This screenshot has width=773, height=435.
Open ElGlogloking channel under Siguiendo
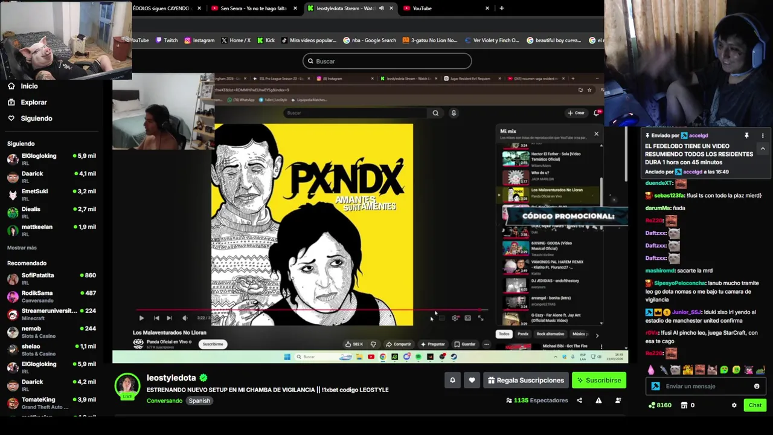(x=52, y=159)
